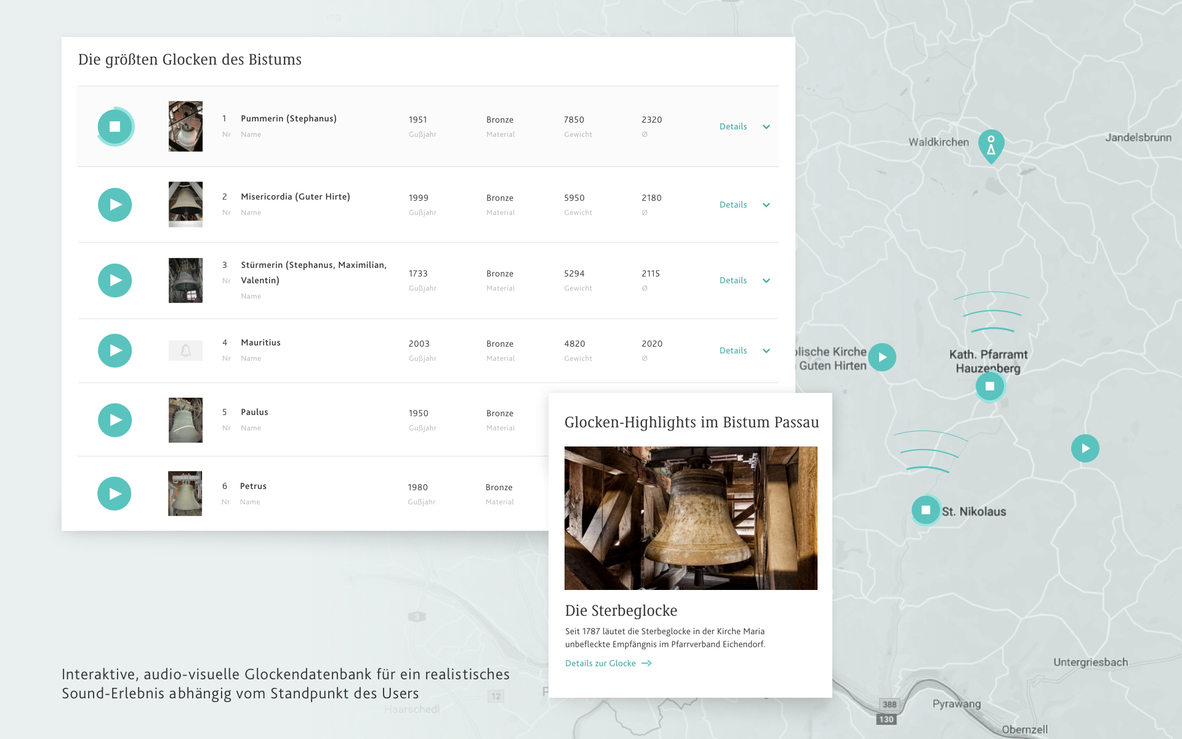Image resolution: width=1182 pixels, height=739 pixels.
Task: Open the Petrus bell photo thumbnail
Action: coord(185,493)
